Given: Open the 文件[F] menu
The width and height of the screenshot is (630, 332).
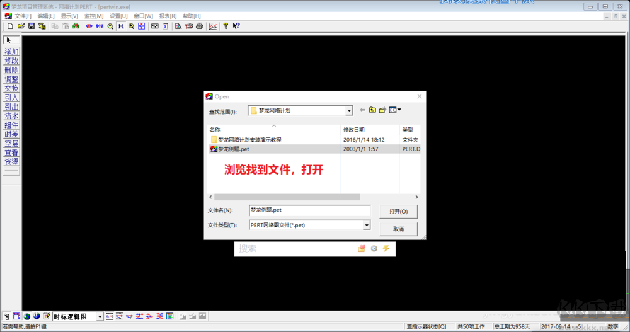Looking at the screenshot, I should pyautogui.click(x=23, y=16).
